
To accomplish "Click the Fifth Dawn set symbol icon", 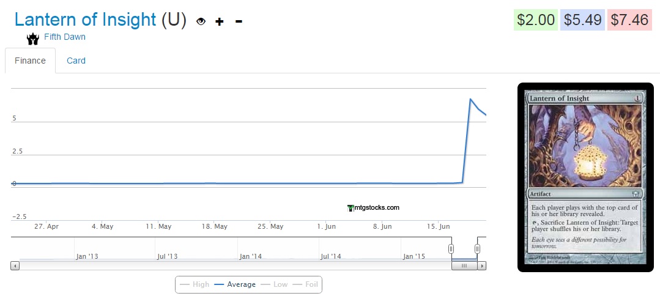I will click(32, 39).
